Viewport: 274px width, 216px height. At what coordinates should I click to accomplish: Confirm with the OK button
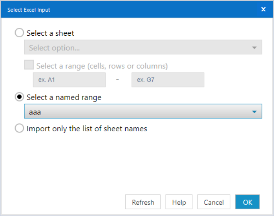point(247,202)
